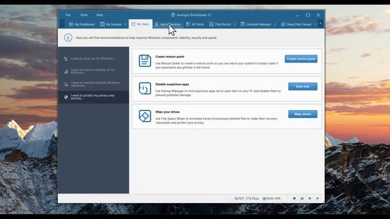Image resolution: width=390 pixels, height=219 pixels.
Task: Click the All Tools wrench icon
Action: 188,24
